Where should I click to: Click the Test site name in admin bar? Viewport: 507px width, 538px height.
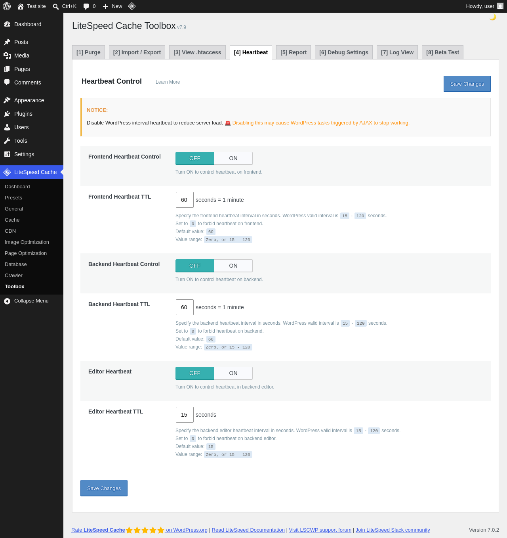tap(36, 6)
